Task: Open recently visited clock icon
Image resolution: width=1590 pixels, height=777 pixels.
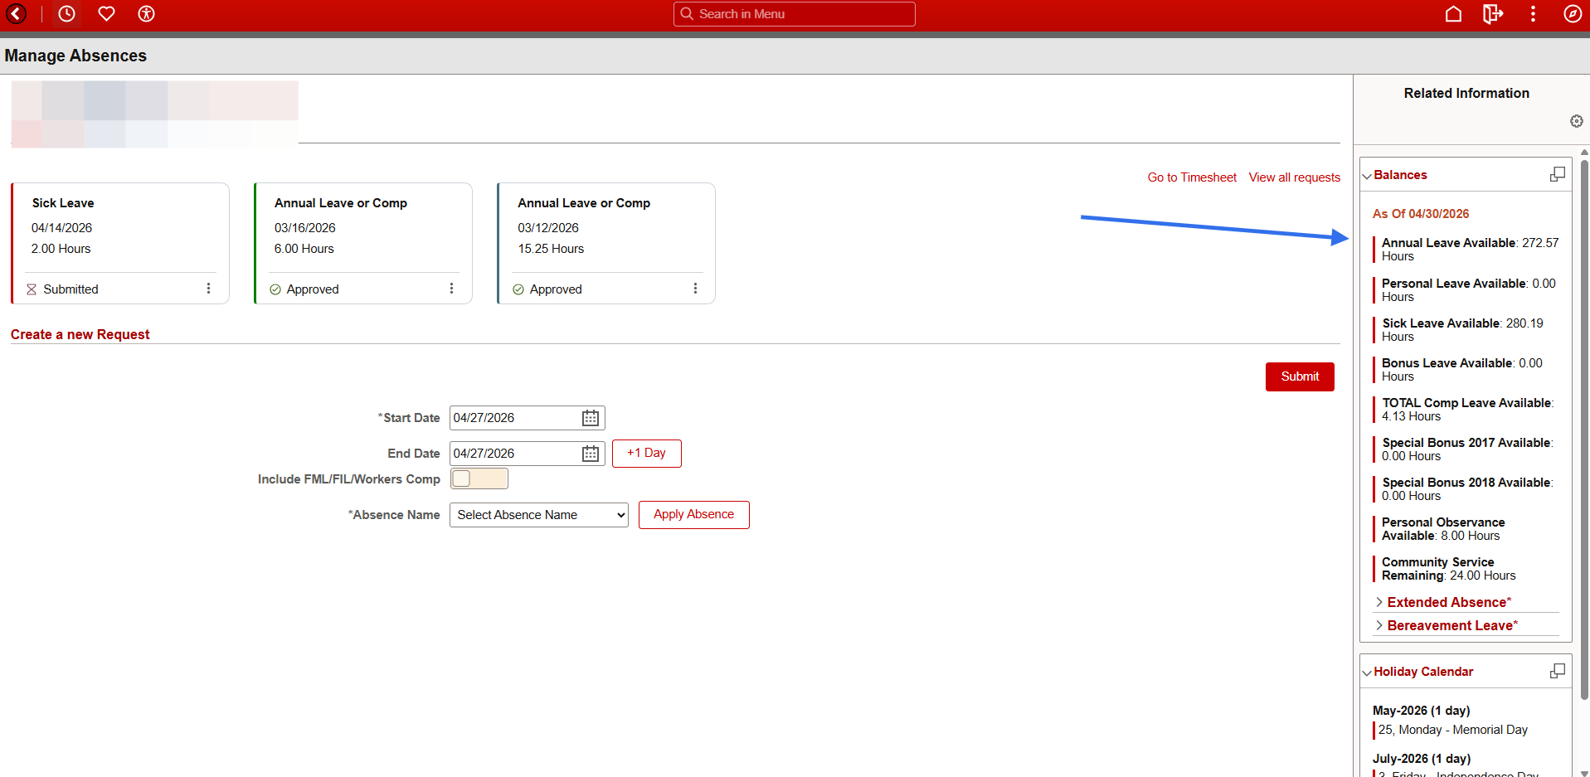Action: [67, 14]
